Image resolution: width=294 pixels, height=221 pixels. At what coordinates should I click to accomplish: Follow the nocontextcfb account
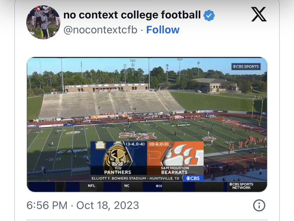point(163,30)
